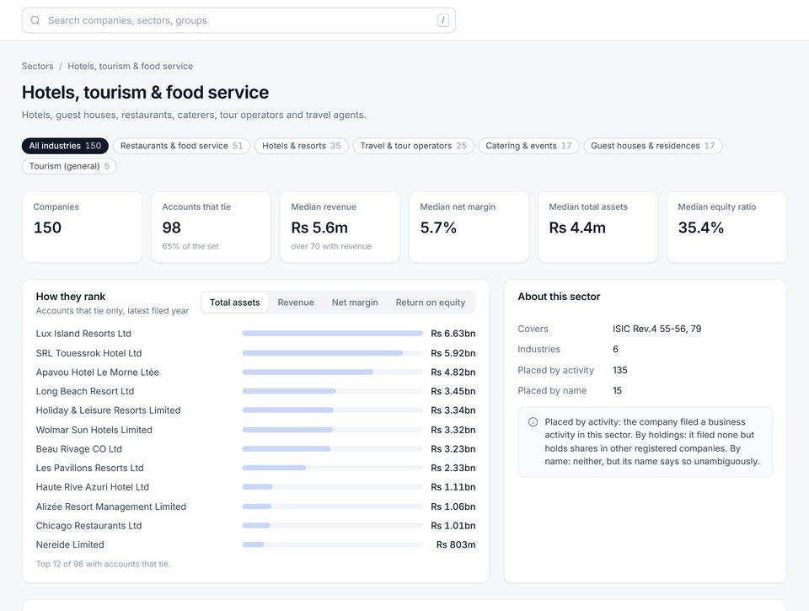Open Les Pavillons Resorts Ltd
Screen dimensions: 809x611
90,468
